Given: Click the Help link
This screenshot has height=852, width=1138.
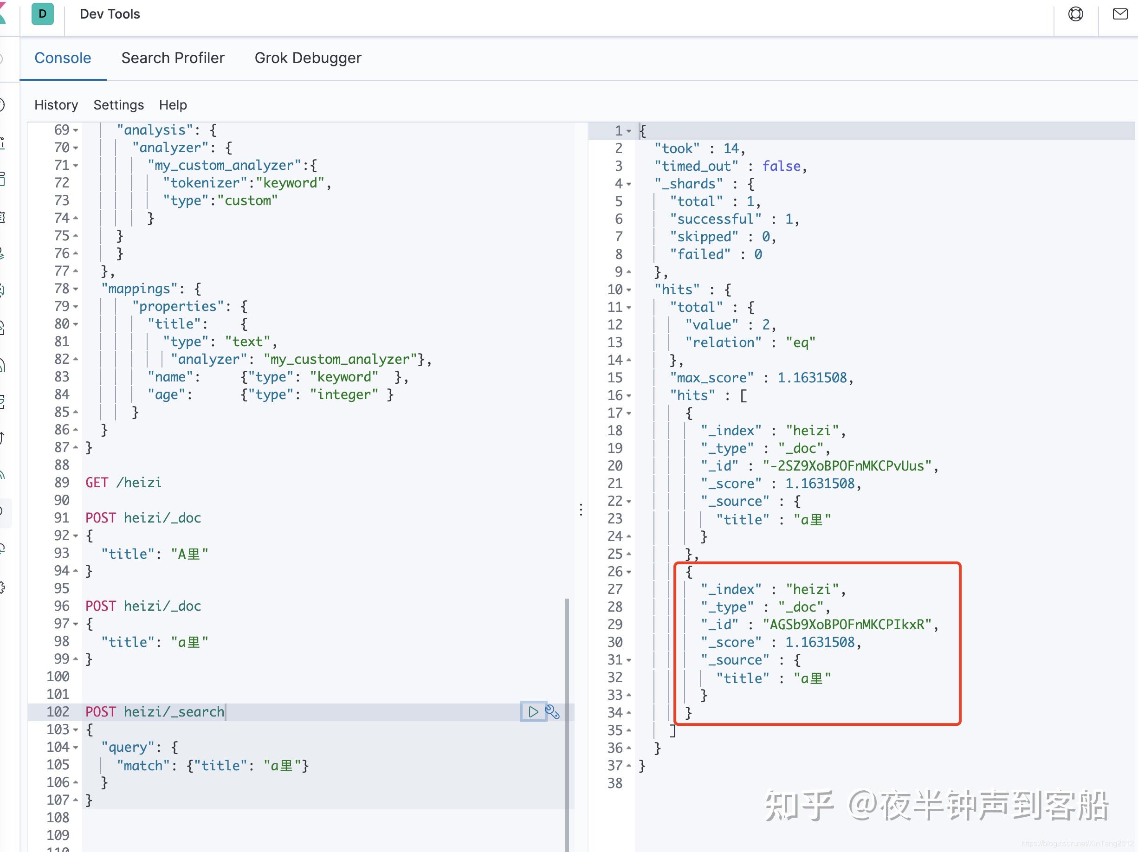Looking at the screenshot, I should (173, 105).
